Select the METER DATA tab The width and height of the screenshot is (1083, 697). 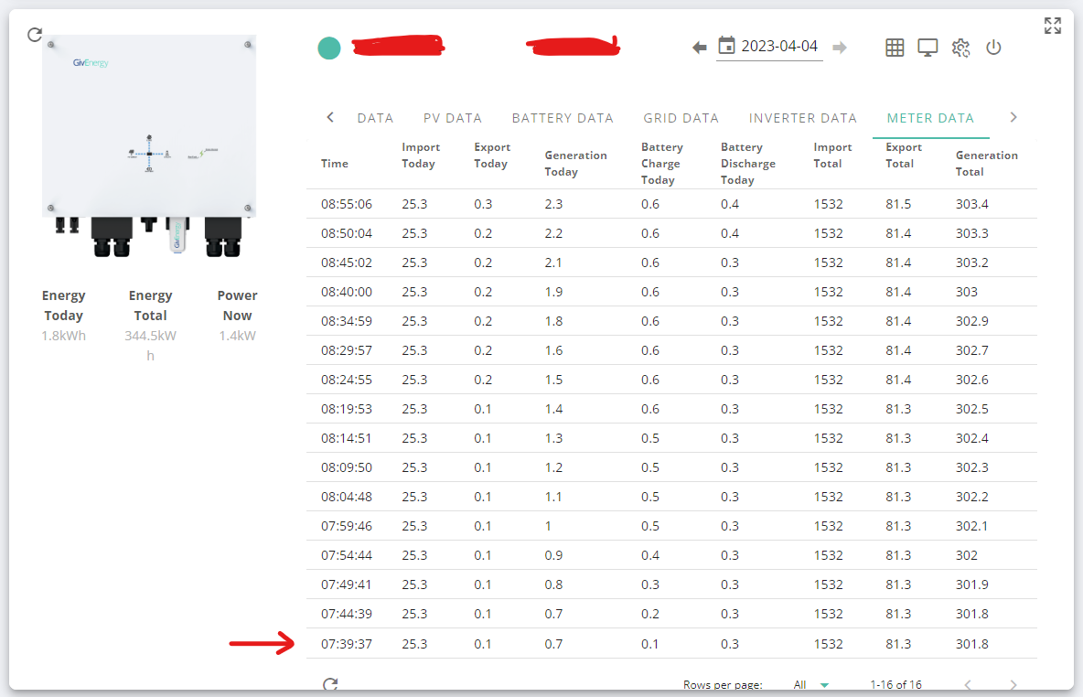[930, 118]
